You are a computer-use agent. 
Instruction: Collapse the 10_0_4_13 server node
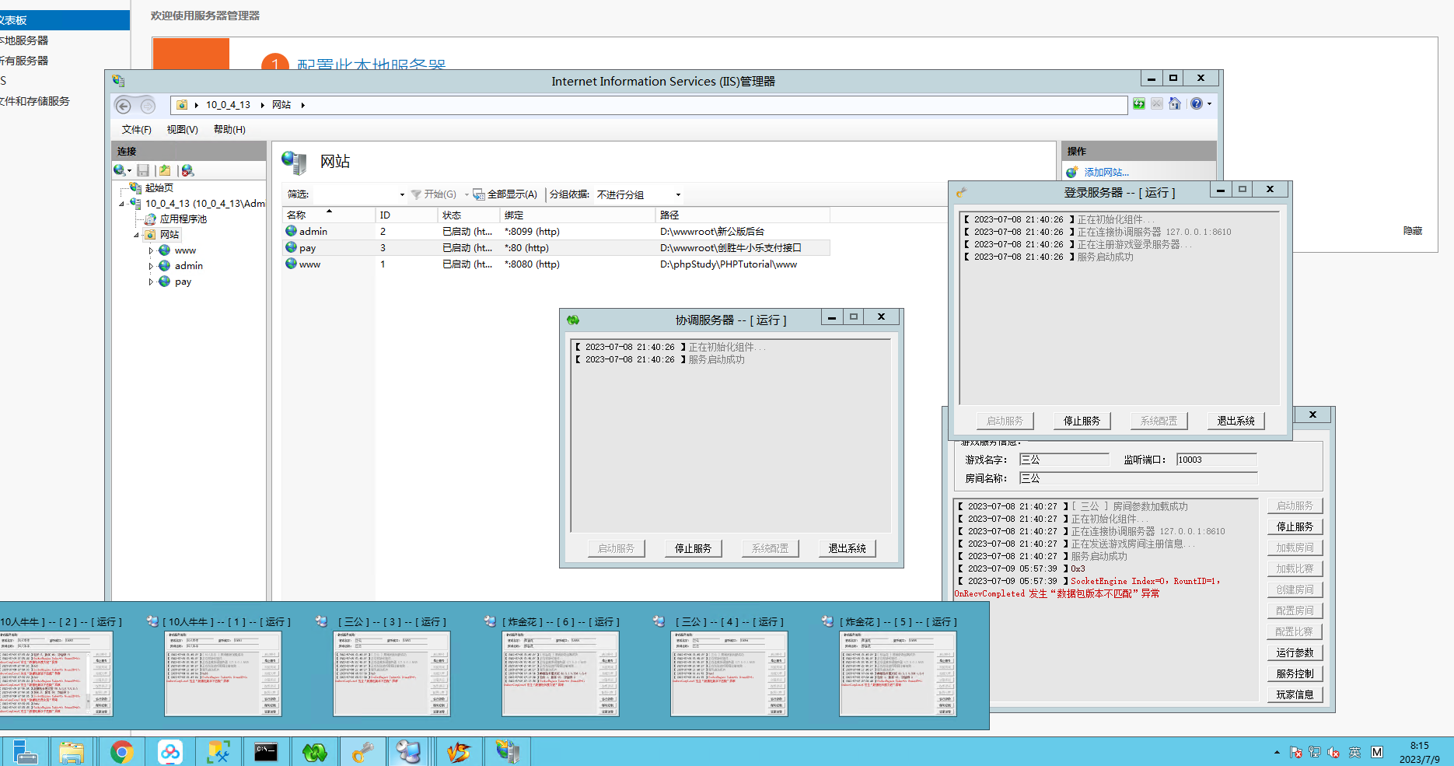(x=121, y=204)
